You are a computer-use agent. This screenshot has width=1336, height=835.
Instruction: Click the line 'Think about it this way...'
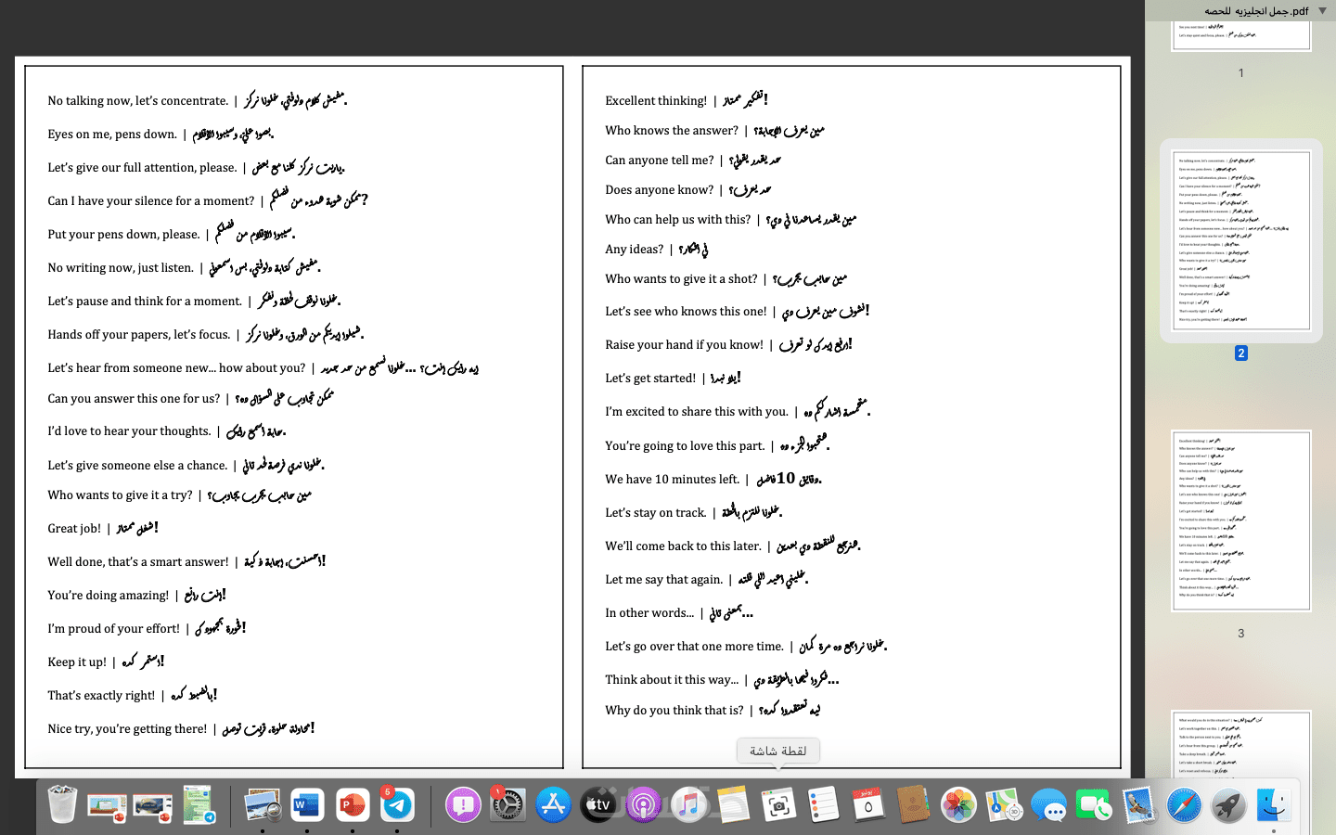pos(672,680)
